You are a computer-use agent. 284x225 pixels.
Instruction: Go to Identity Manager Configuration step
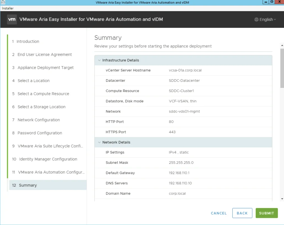pyautogui.click(x=45, y=159)
